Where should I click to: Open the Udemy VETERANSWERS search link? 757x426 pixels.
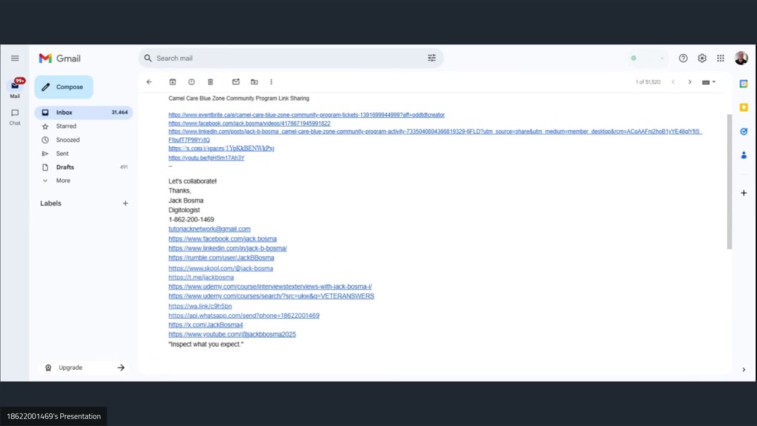click(271, 296)
